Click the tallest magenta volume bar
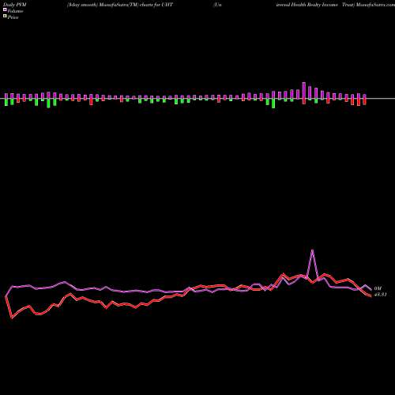The height and width of the screenshot is (395, 395). pos(304,91)
